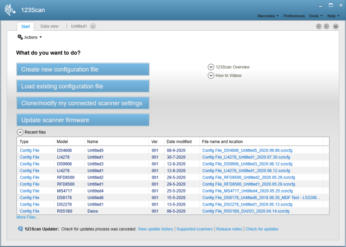Open the Barcodes menu
346x247 pixels.
pyautogui.click(x=268, y=16)
